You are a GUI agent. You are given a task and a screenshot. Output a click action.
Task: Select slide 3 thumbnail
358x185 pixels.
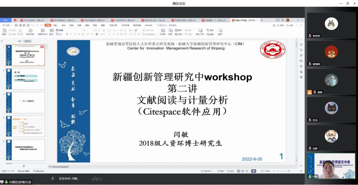pyautogui.click(x=25, y=103)
